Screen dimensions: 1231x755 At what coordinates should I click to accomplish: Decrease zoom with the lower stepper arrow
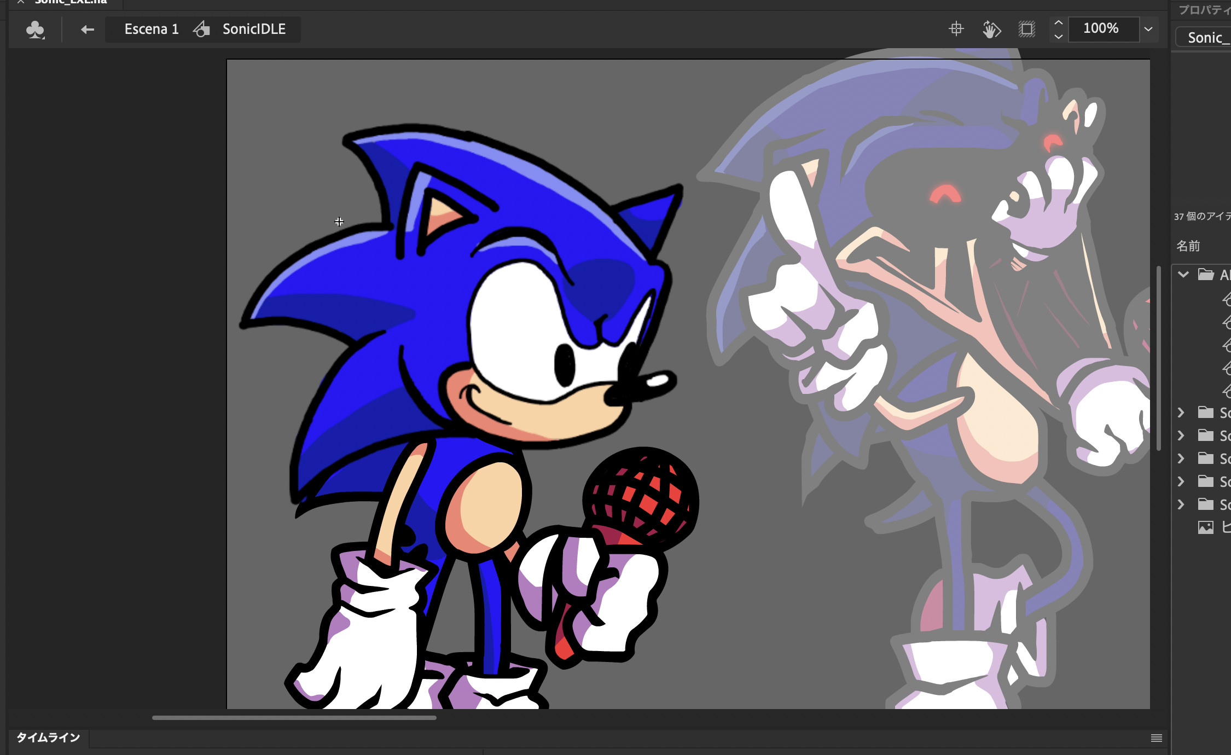1059,36
